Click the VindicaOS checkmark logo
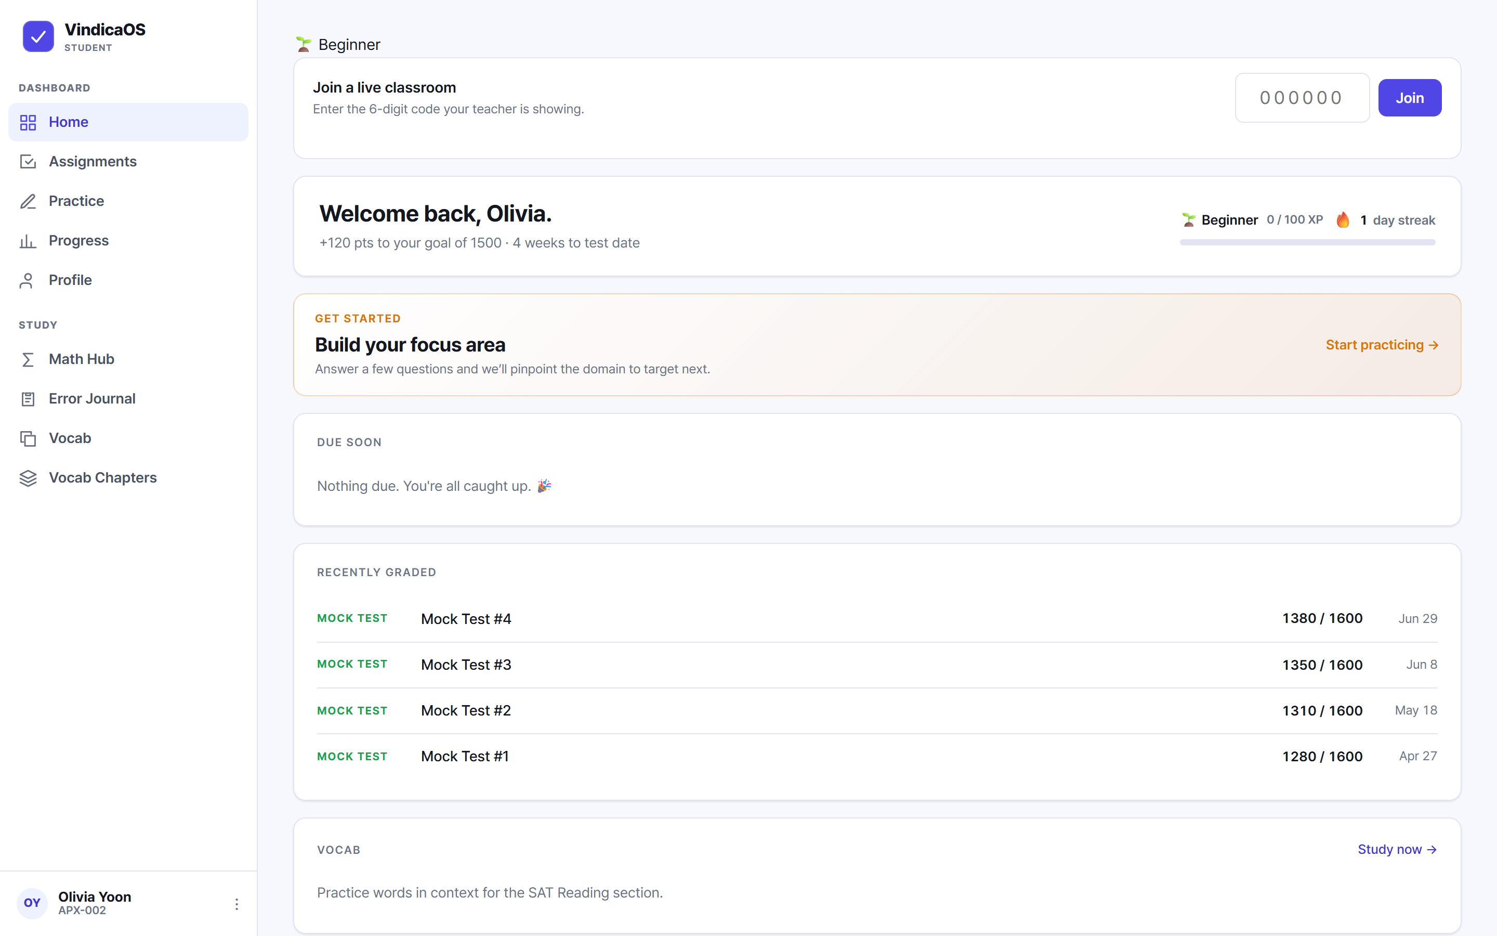The height and width of the screenshot is (936, 1497). click(x=38, y=36)
